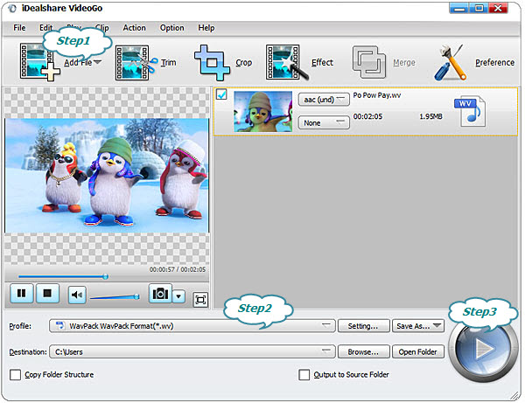Open the Action menu
525x403 pixels.
134,28
